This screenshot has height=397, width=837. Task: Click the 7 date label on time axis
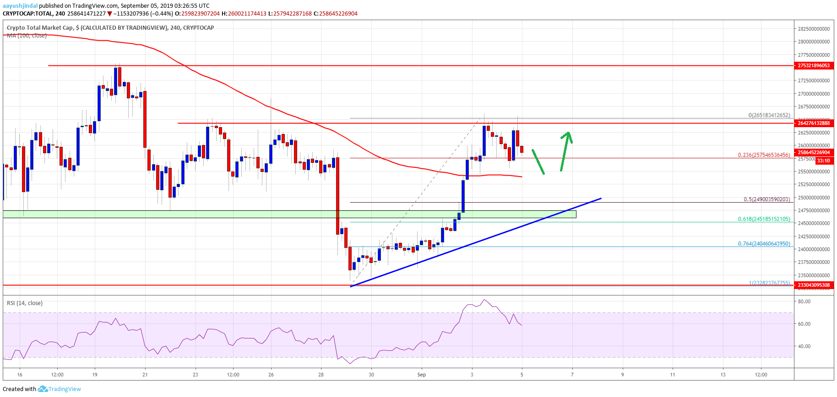[572, 375]
